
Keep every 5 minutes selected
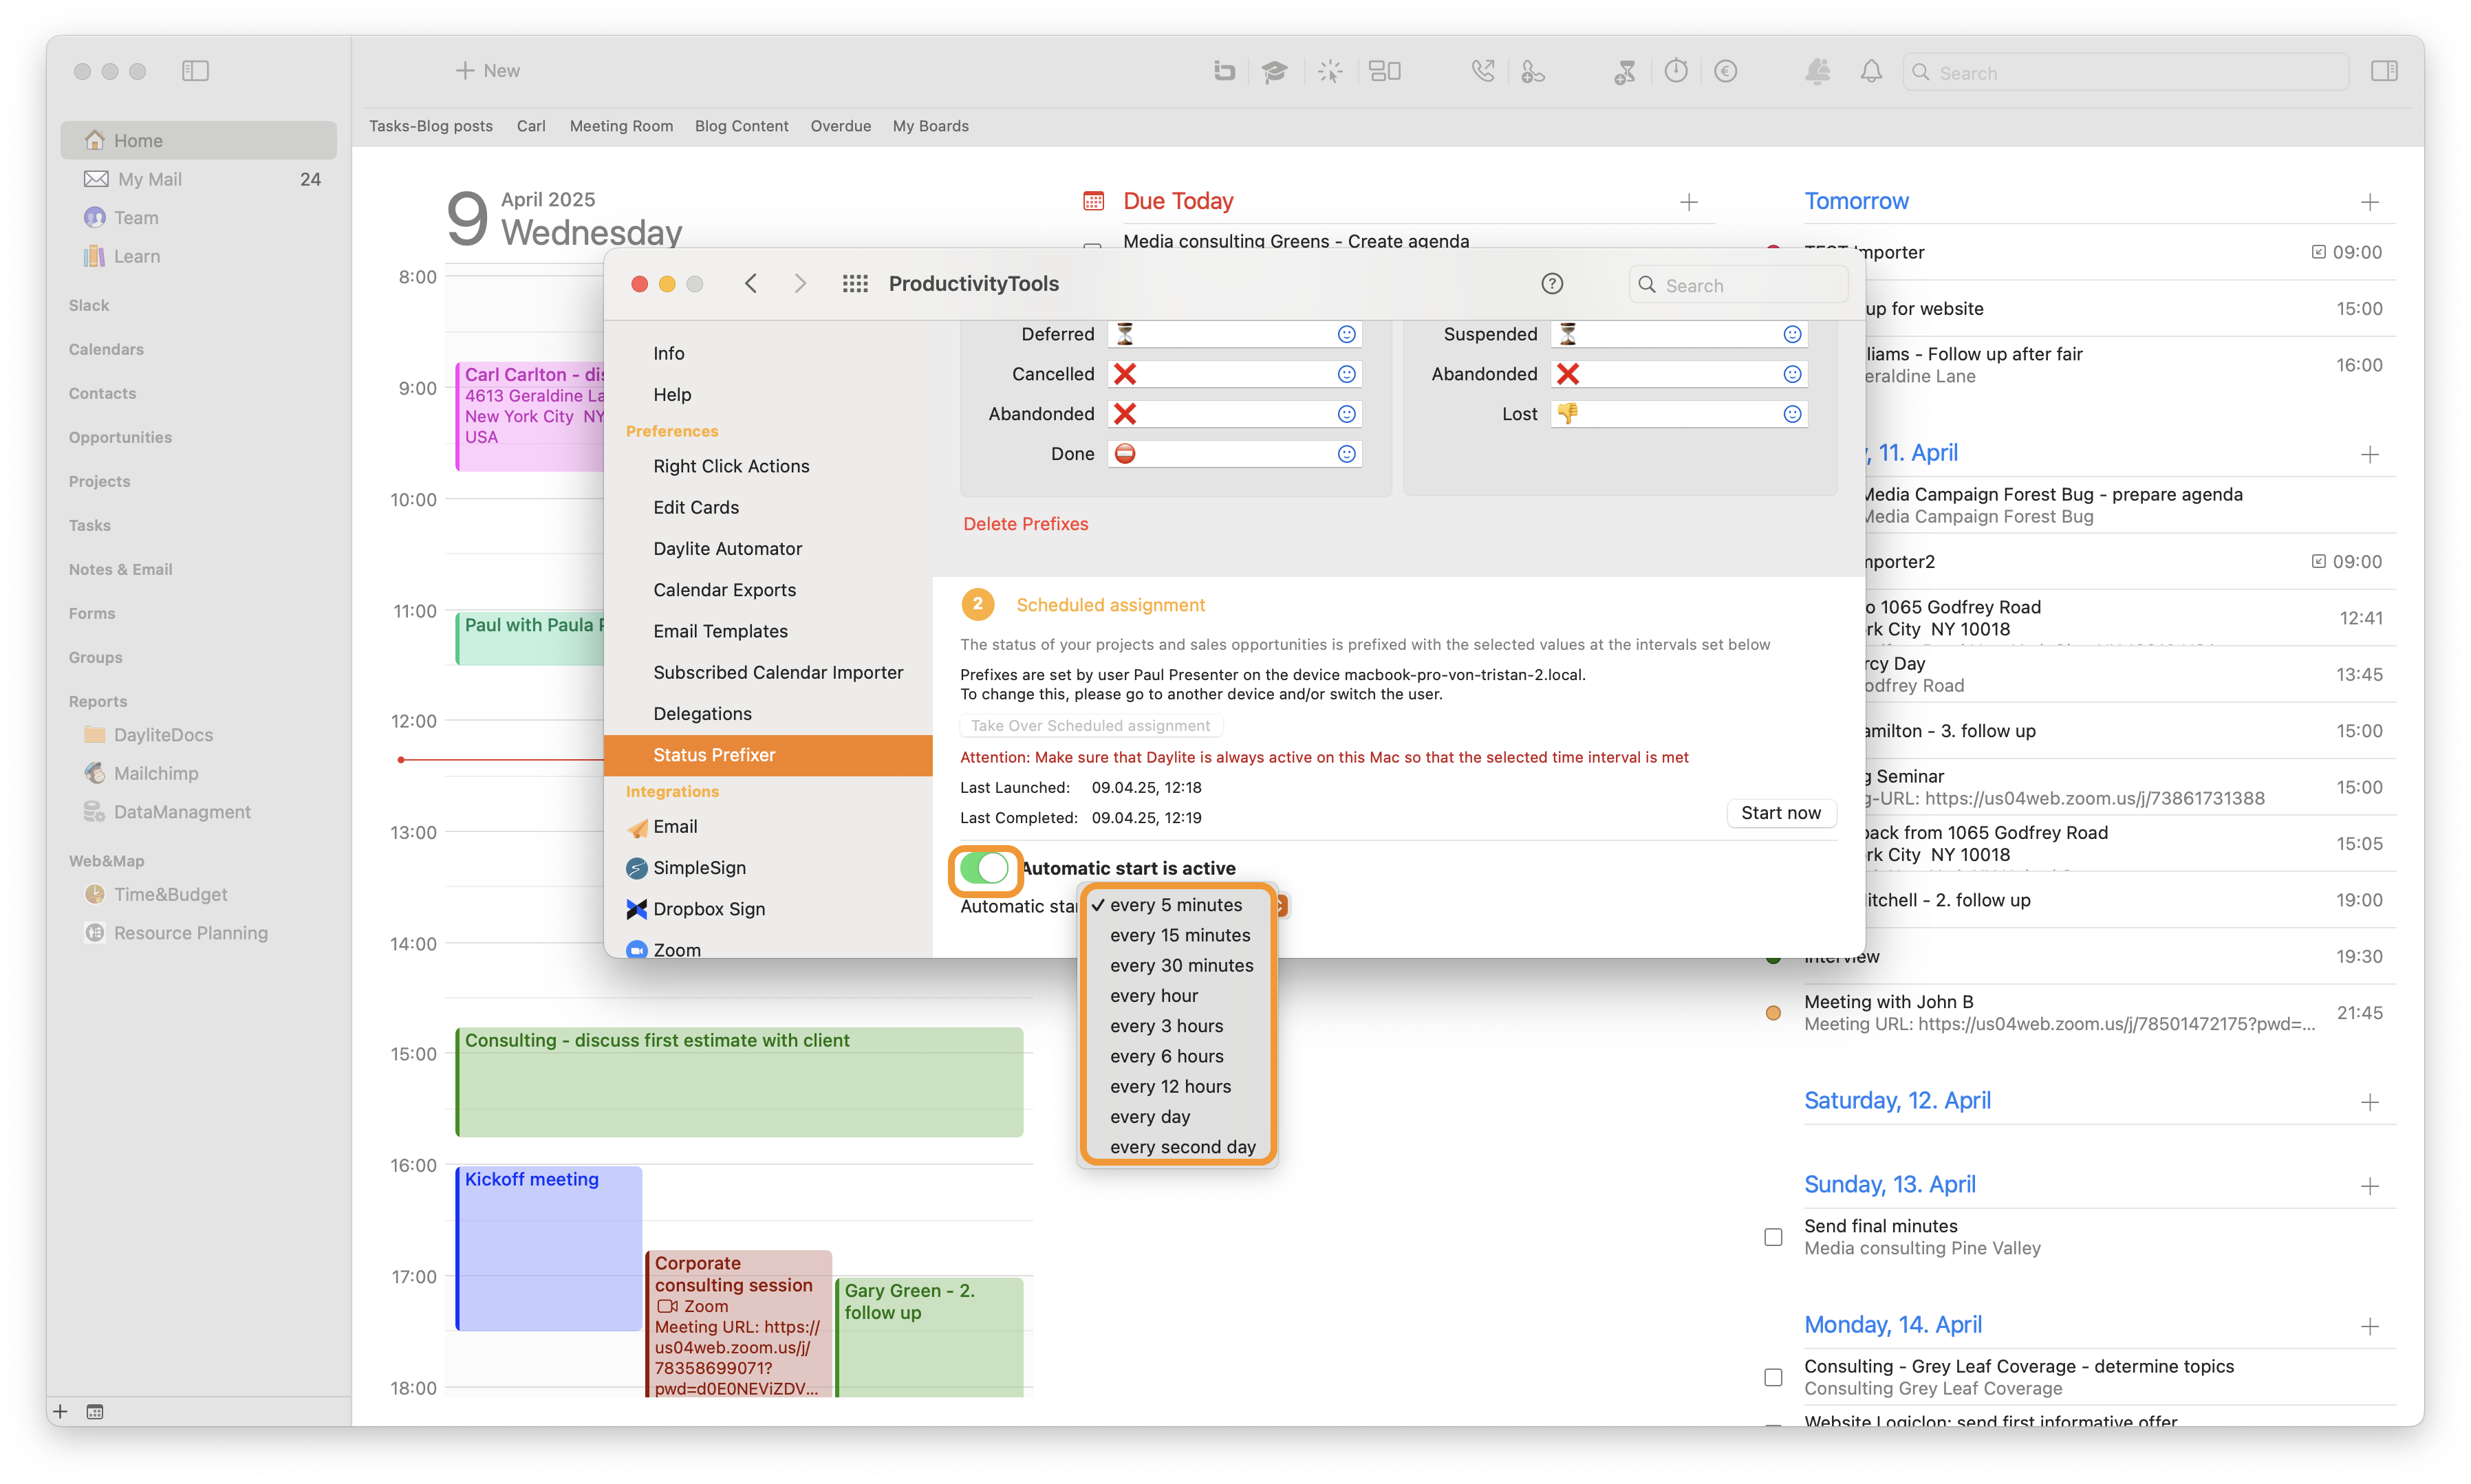pos(1178,905)
